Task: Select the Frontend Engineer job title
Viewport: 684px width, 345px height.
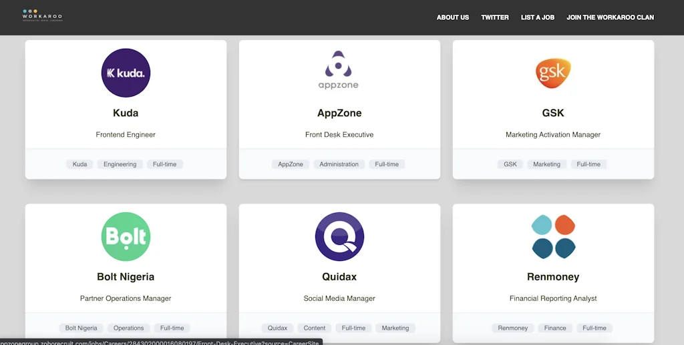Action: [126, 135]
